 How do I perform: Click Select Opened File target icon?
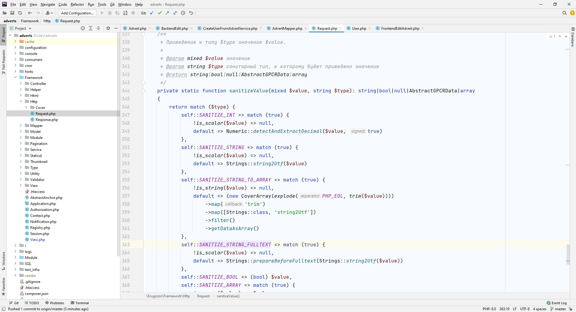click(x=83, y=28)
